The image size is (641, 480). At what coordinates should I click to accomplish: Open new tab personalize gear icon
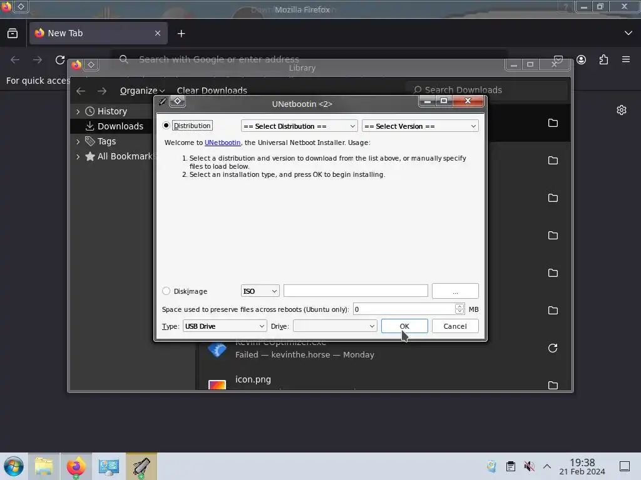(x=622, y=110)
